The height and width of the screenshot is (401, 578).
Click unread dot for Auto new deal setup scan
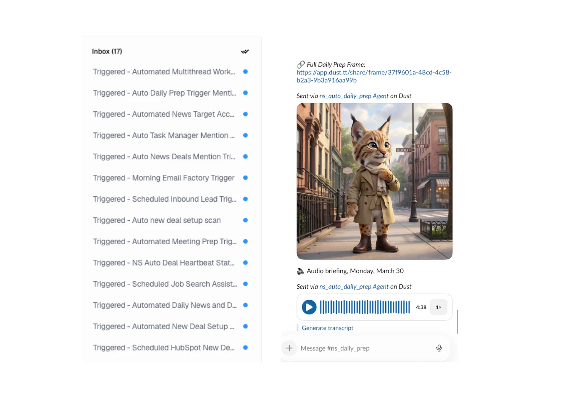pos(245,220)
